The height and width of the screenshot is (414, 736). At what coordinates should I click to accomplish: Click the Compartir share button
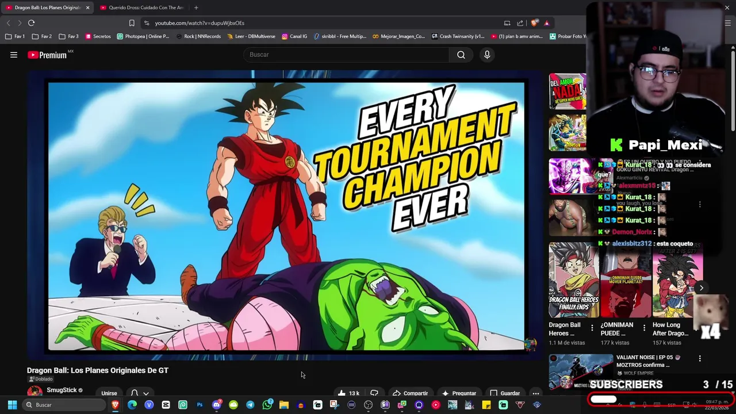[x=410, y=393]
